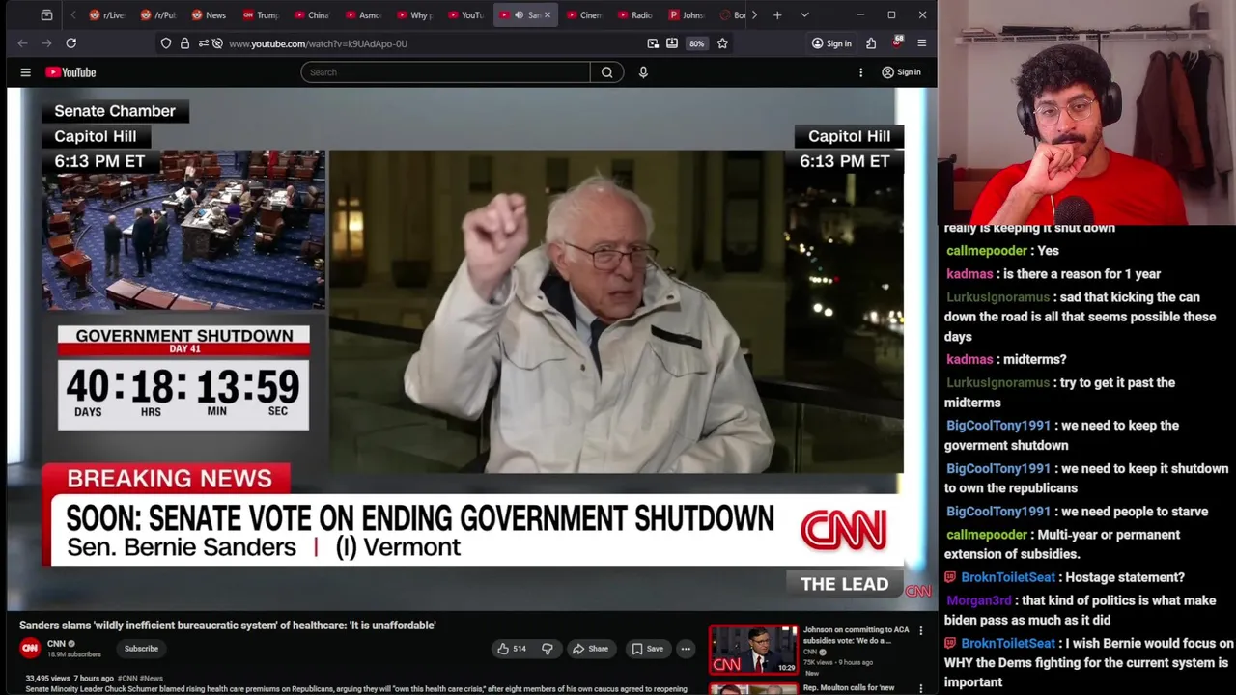
Task: Open YouTube settings three-dot menu
Action: [860, 72]
